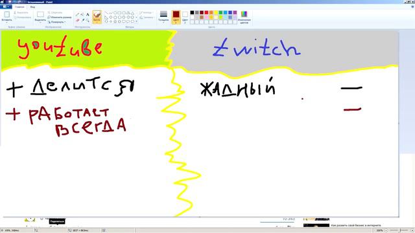Click the Paste (Вставить) clipboard icon
This screenshot has width=415, height=233.
[x=7, y=14]
